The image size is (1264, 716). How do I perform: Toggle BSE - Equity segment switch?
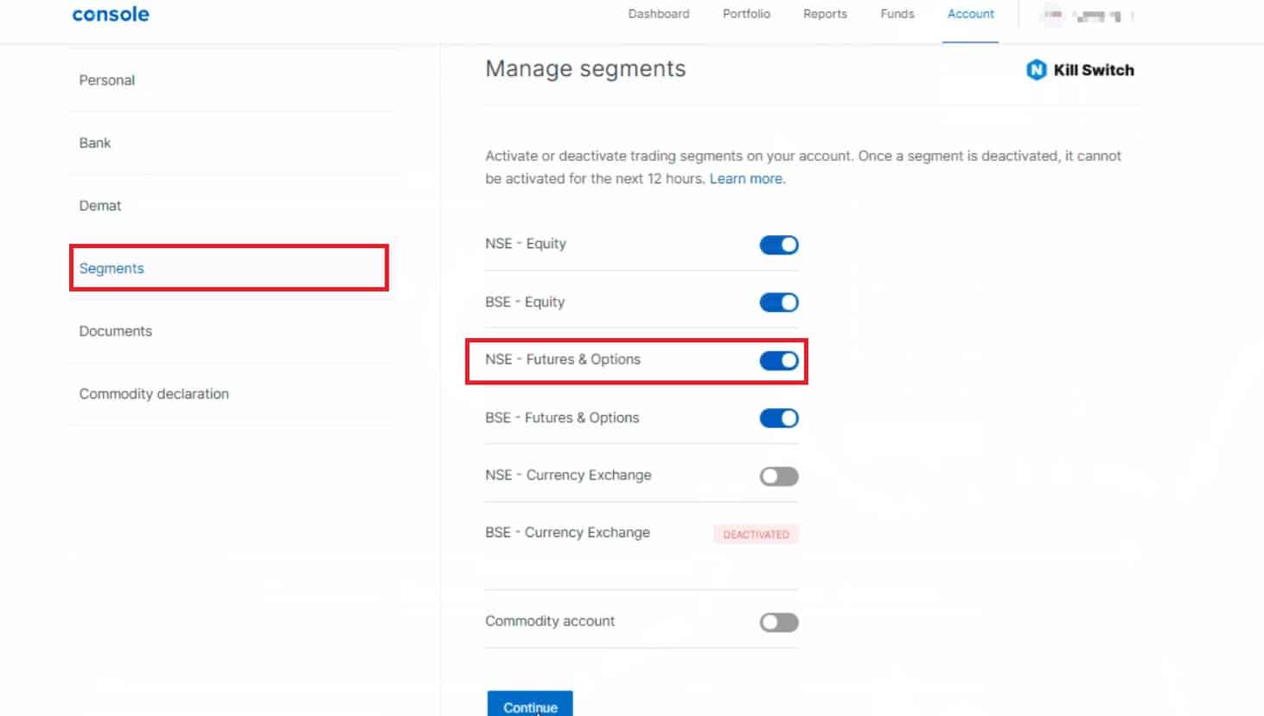tap(779, 303)
